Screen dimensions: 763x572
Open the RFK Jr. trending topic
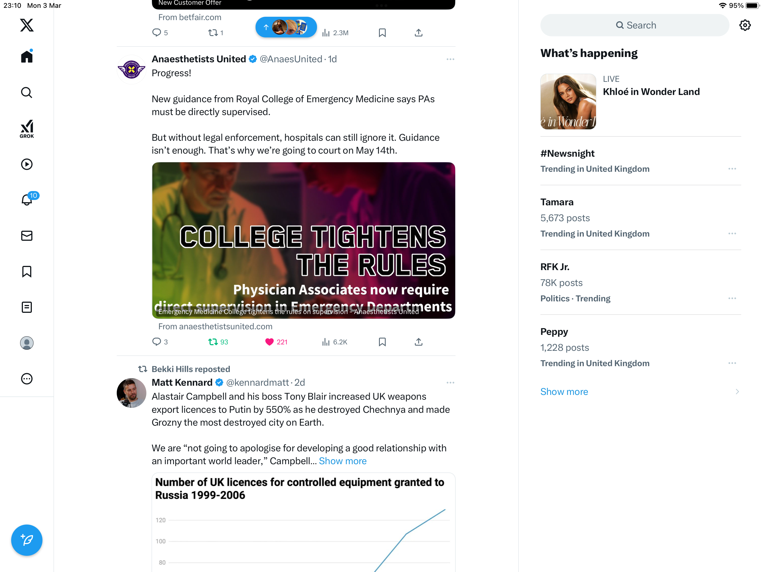click(x=640, y=283)
